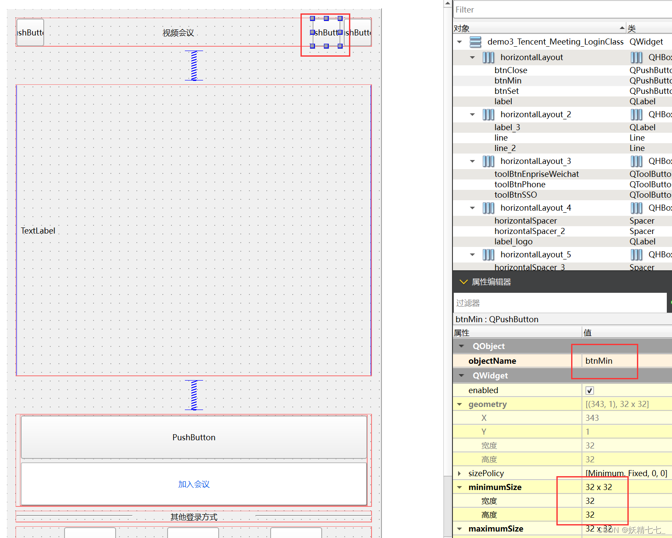This screenshot has width=672, height=538.
Task: Click the demo3_Tencent_Meeting_LoginClass form icon
Action: click(475, 42)
